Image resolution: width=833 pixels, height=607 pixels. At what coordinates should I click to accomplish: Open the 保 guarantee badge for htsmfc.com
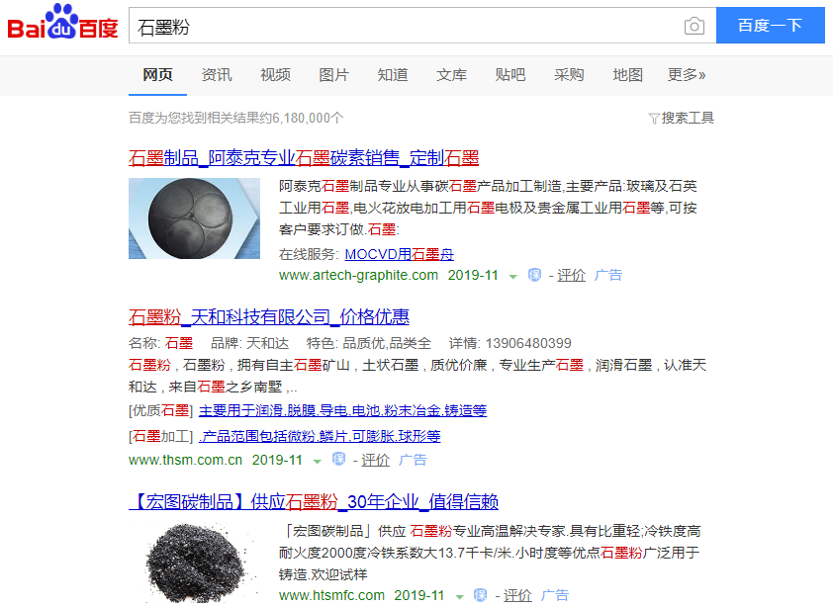coord(480,595)
